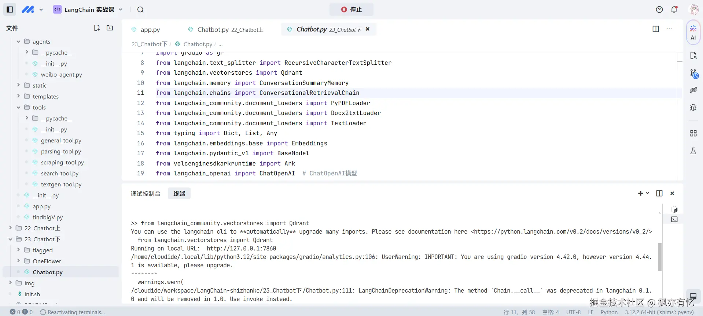Switch to the 调试控制台 tab
The width and height of the screenshot is (703, 316).
pyautogui.click(x=146, y=194)
